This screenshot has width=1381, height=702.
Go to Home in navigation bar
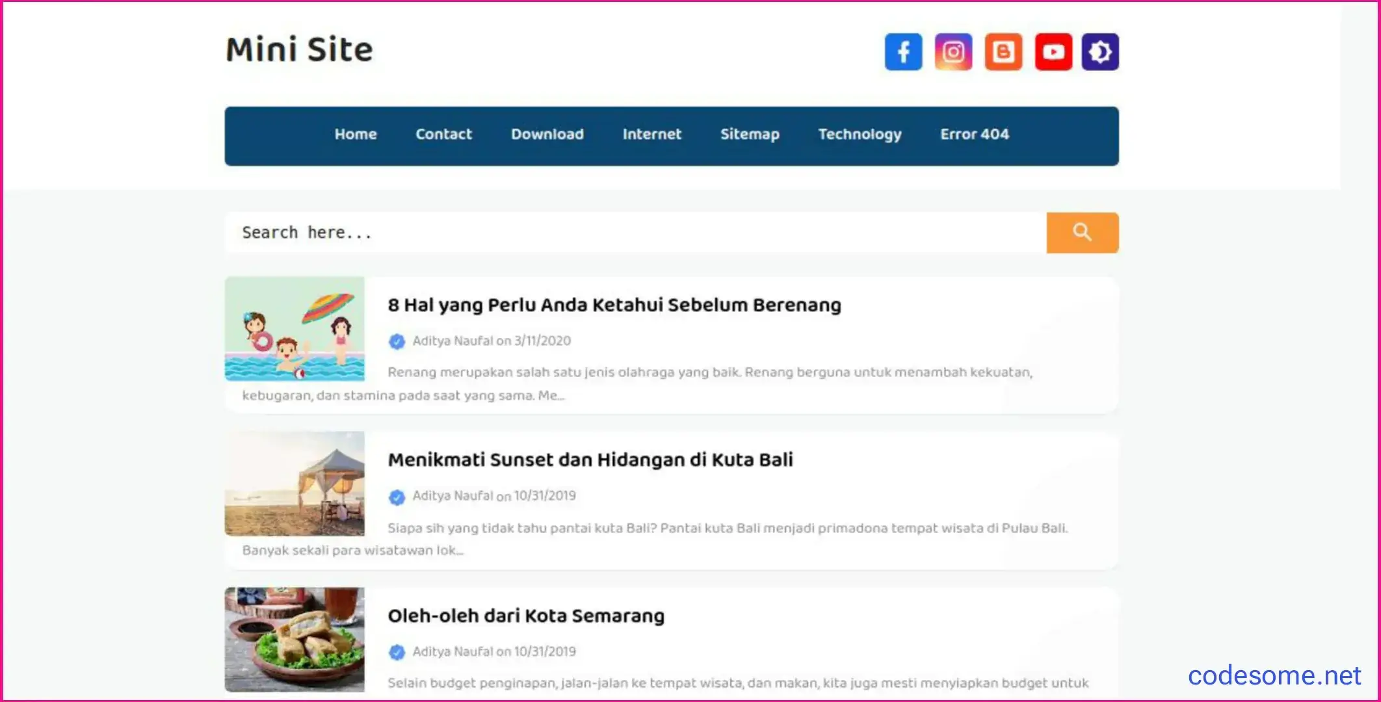[x=356, y=135]
